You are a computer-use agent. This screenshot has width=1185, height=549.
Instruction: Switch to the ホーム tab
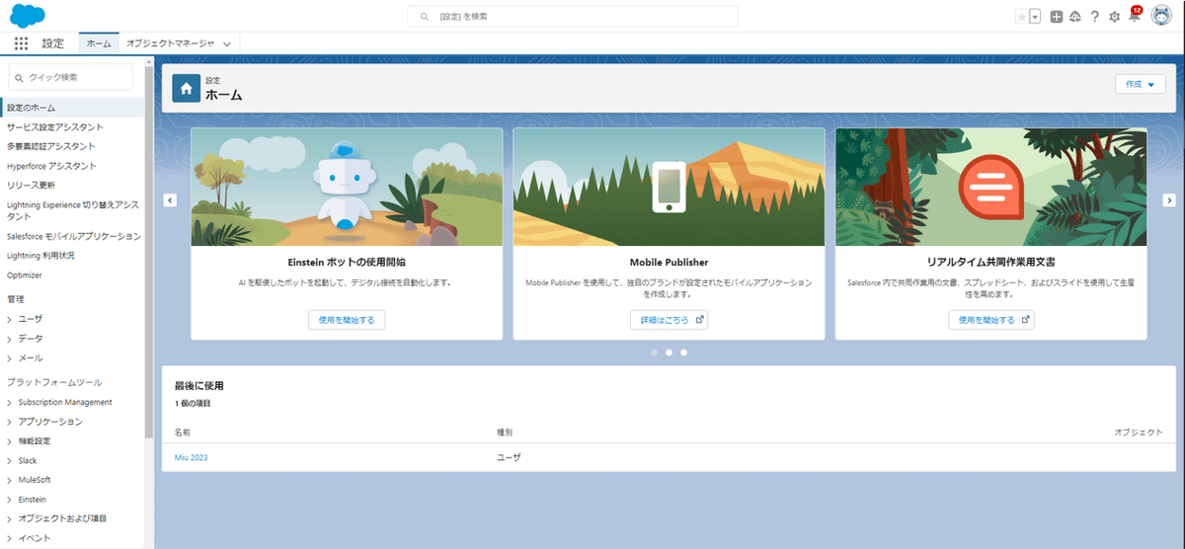point(99,43)
